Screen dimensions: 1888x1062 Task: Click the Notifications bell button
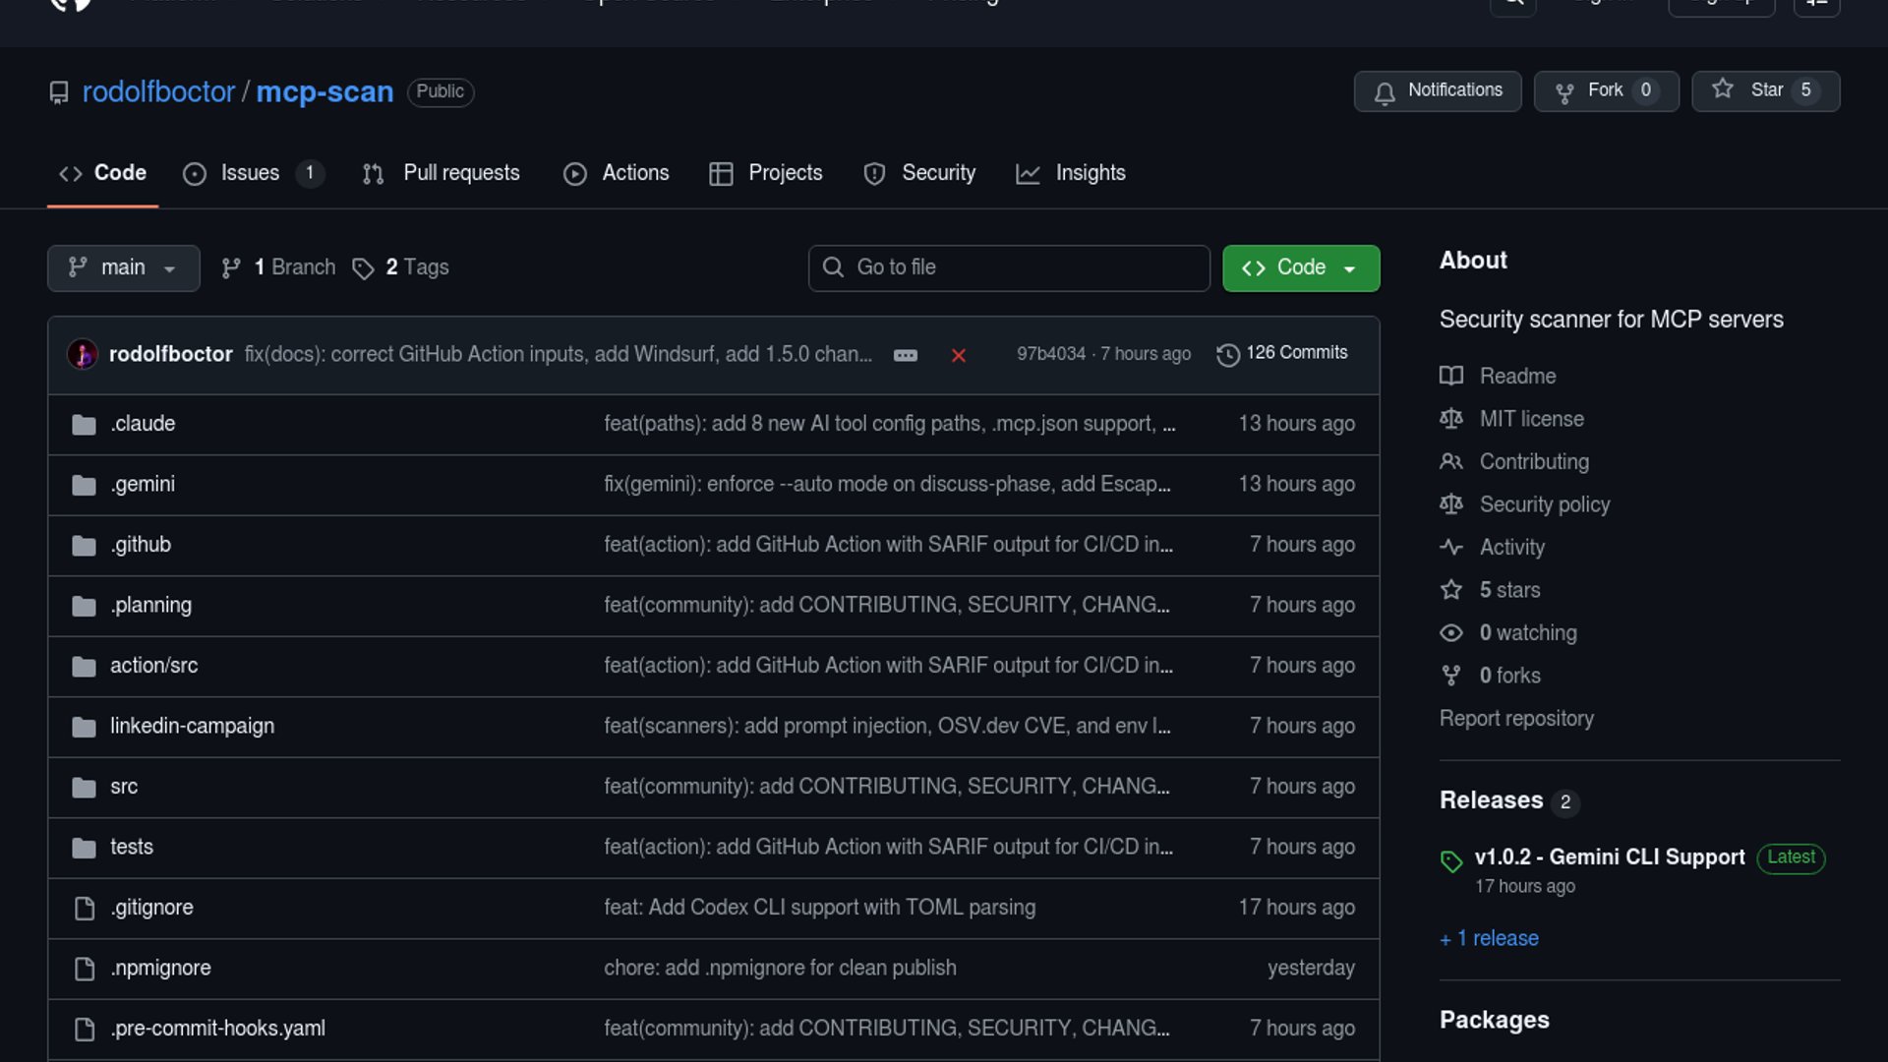pos(1437,90)
